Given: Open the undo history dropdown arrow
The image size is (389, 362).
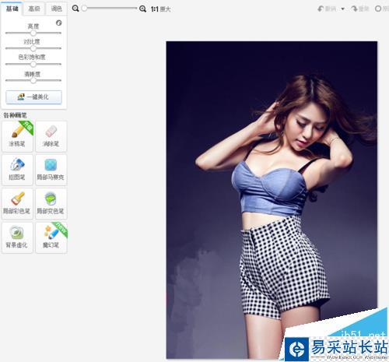Looking at the screenshot, I should tap(342, 9).
